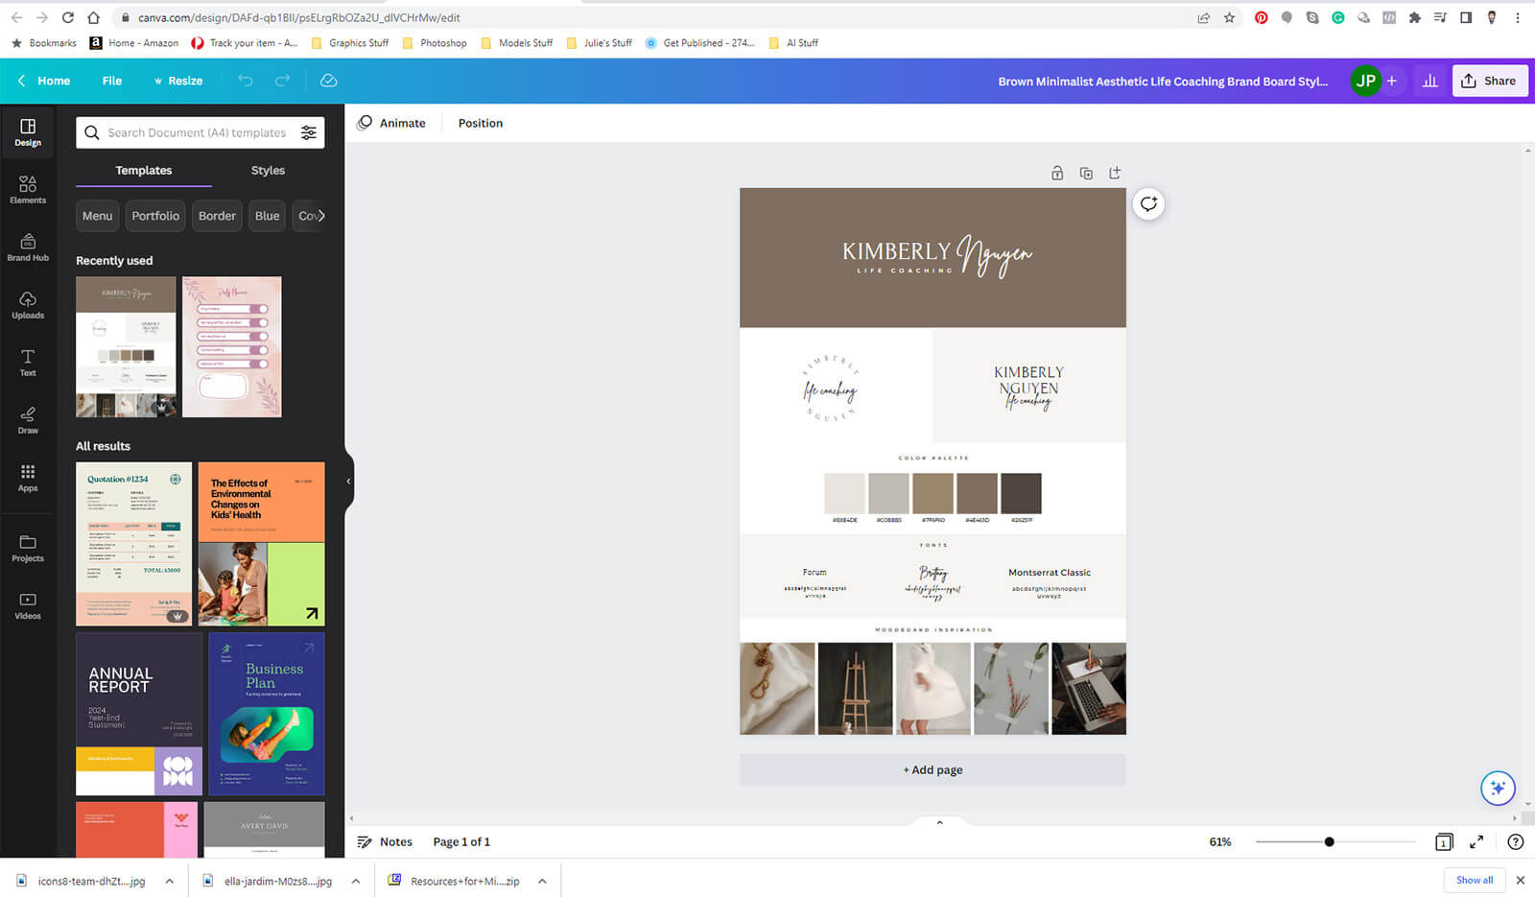Click the Add page button
Image resolution: width=1535 pixels, height=897 pixels.
tap(932, 769)
